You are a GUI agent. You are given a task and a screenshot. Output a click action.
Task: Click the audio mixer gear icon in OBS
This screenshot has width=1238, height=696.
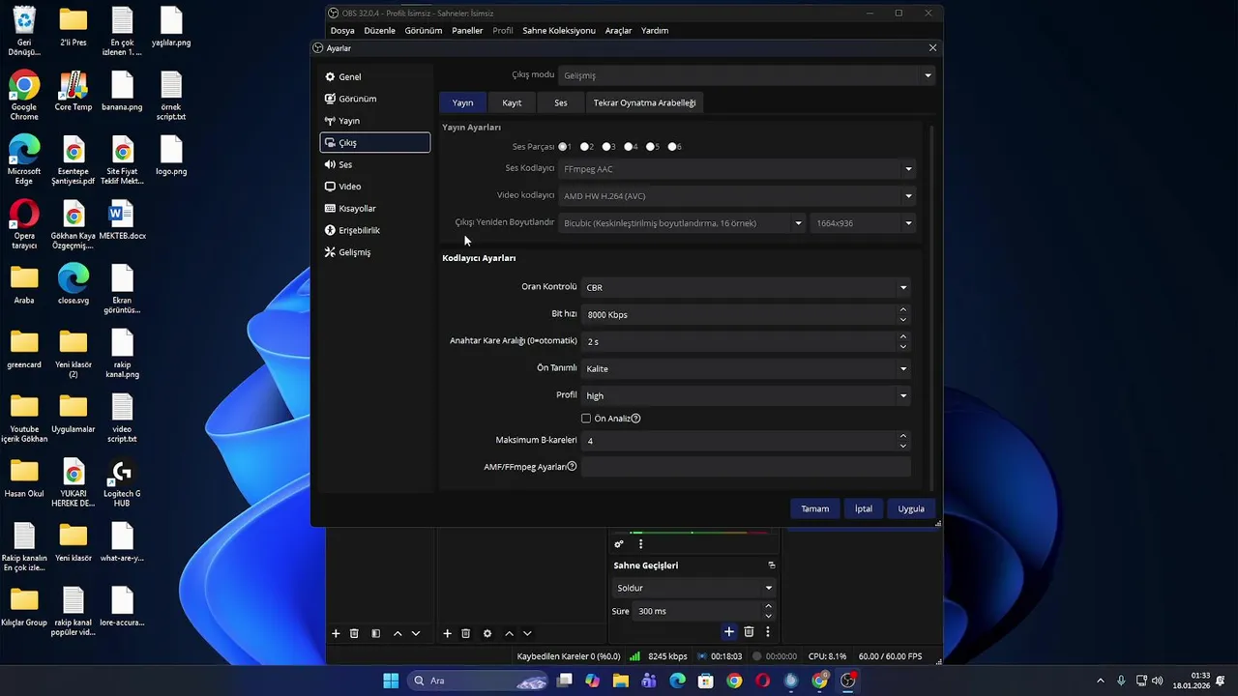click(x=619, y=544)
